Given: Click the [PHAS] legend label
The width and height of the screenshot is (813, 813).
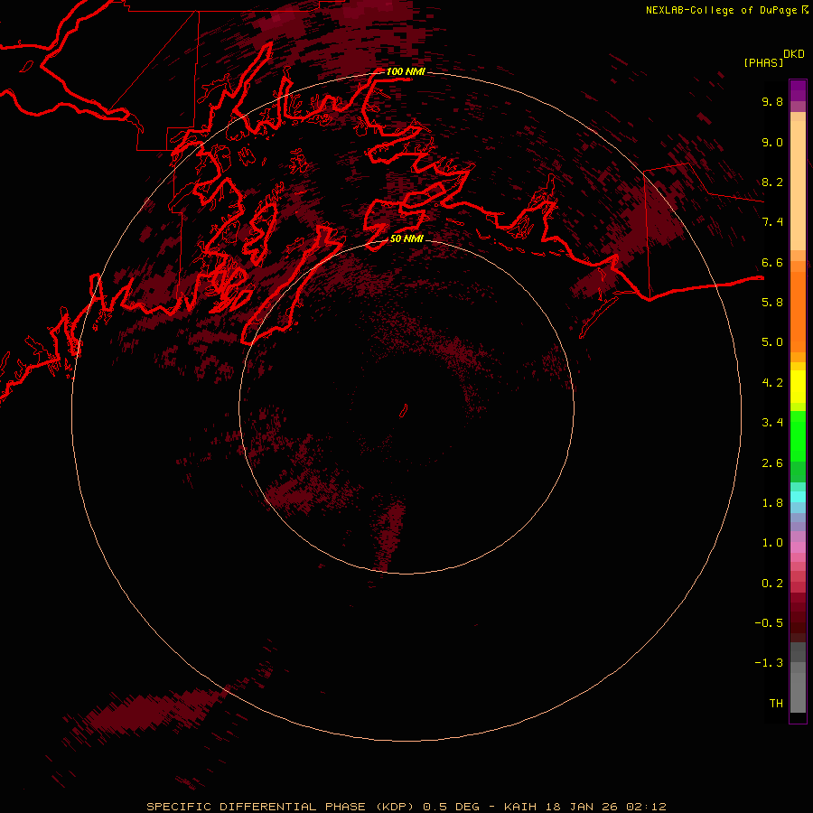Looking at the screenshot, I should [x=763, y=62].
